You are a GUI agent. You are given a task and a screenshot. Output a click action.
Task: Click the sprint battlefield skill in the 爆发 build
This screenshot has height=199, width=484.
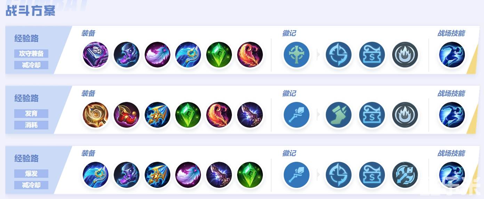[452, 175]
